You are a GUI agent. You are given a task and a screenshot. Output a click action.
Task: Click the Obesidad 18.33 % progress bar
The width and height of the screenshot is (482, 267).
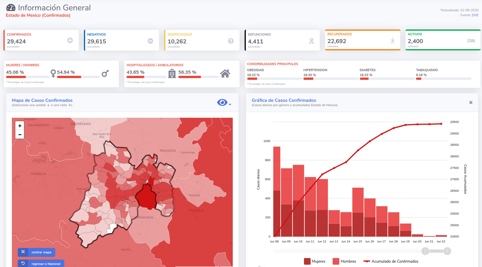(x=274, y=79)
